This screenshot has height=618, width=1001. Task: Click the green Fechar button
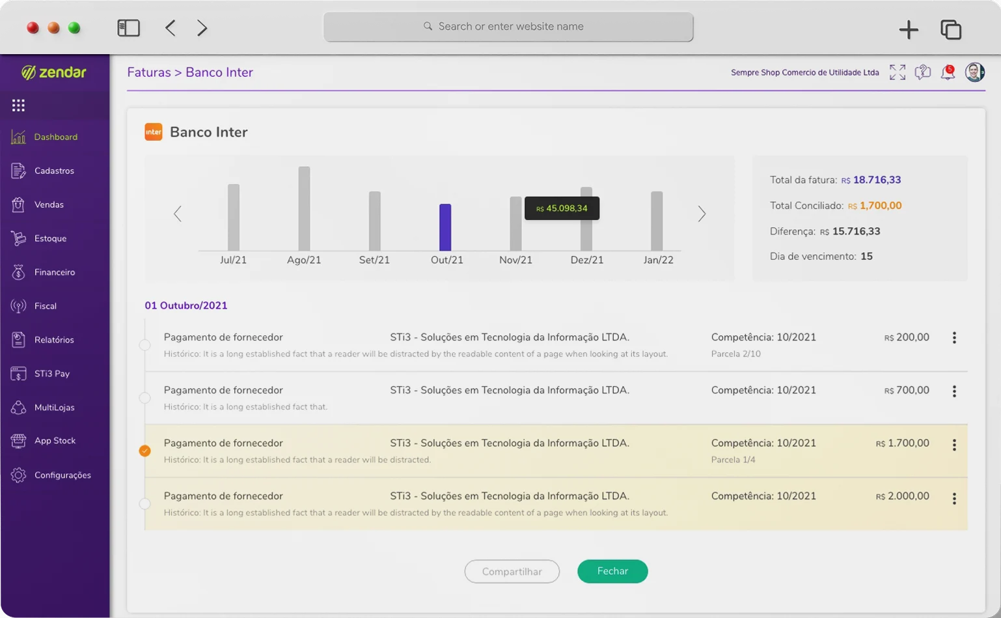pyautogui.click(x=612, y=571)
